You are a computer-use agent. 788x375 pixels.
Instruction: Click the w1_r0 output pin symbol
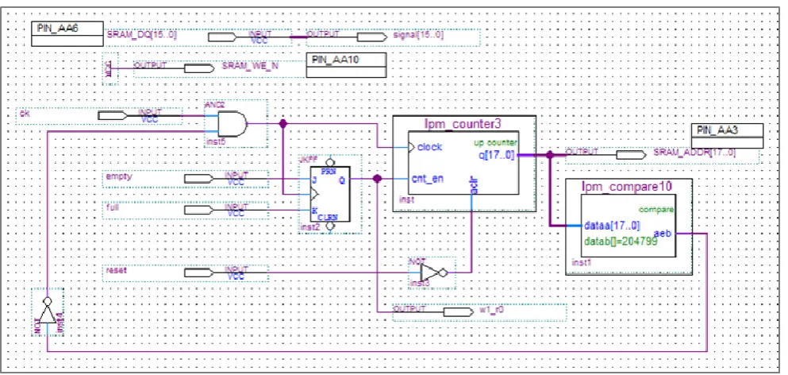(459, 312)
